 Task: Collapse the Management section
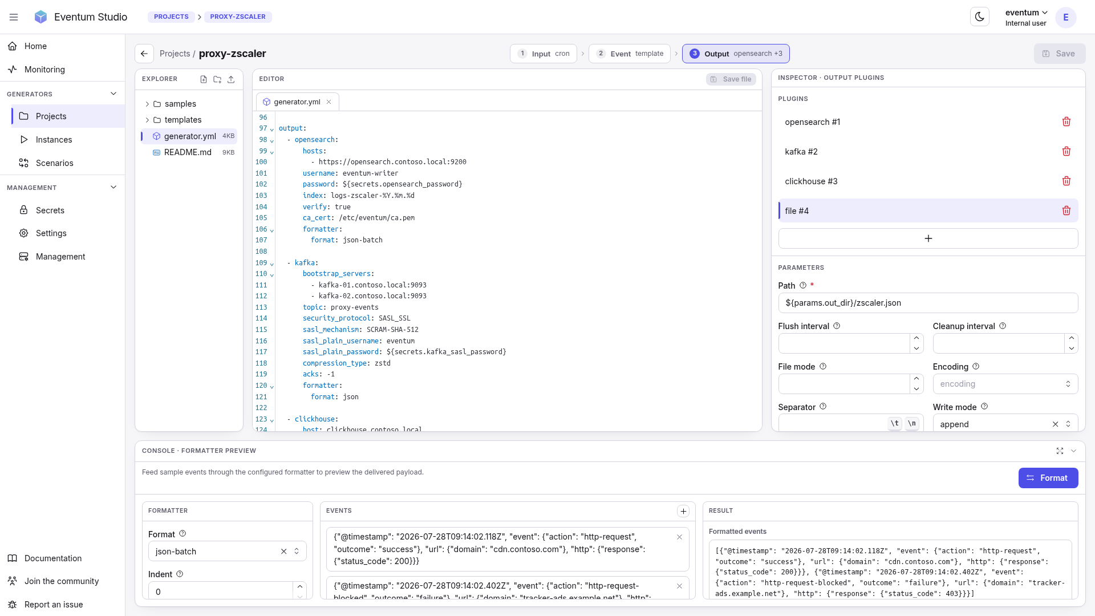(113, 187)
